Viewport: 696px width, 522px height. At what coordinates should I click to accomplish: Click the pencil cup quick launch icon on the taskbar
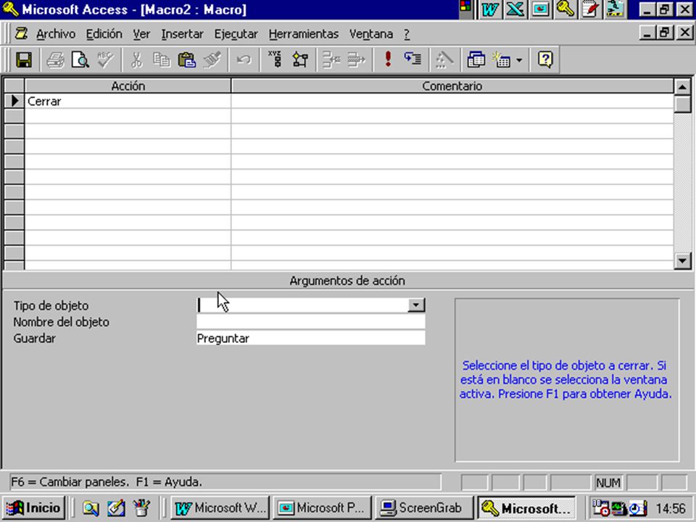[141, 507]
